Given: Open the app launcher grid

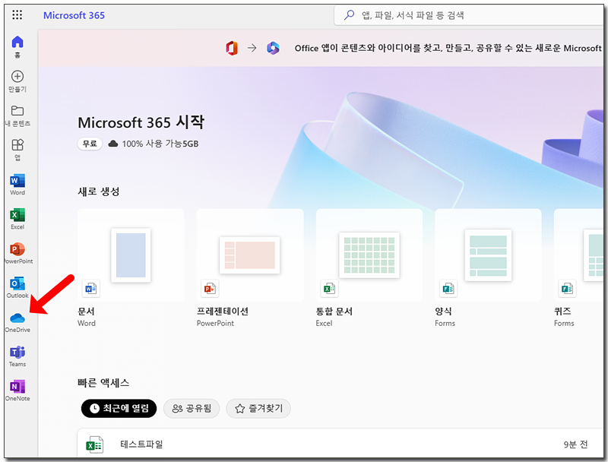Looking at the screenshot, I should tap(17, 14).
